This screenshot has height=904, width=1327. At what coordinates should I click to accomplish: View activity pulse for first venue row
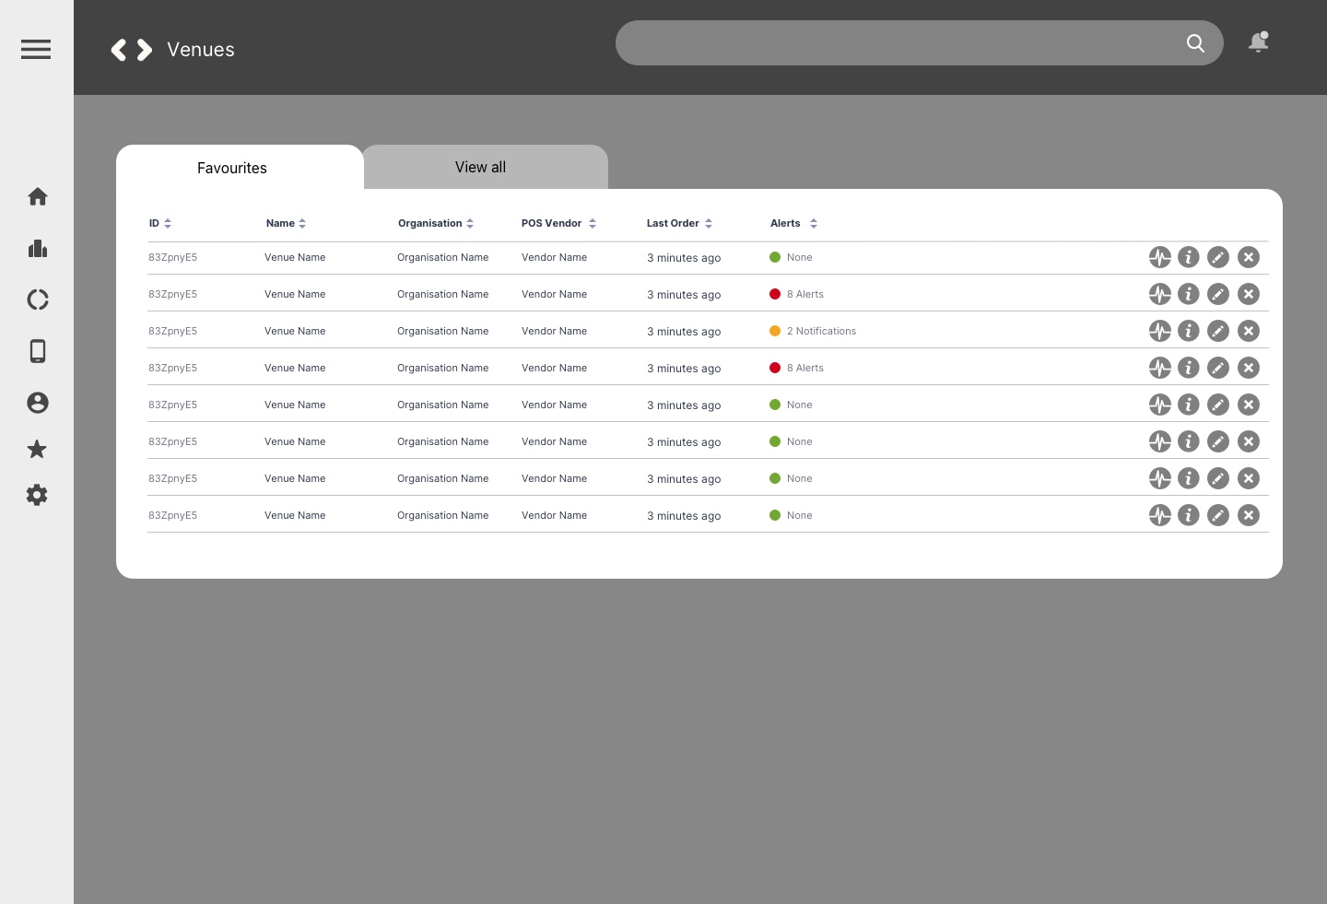[x=1159, y=257]
